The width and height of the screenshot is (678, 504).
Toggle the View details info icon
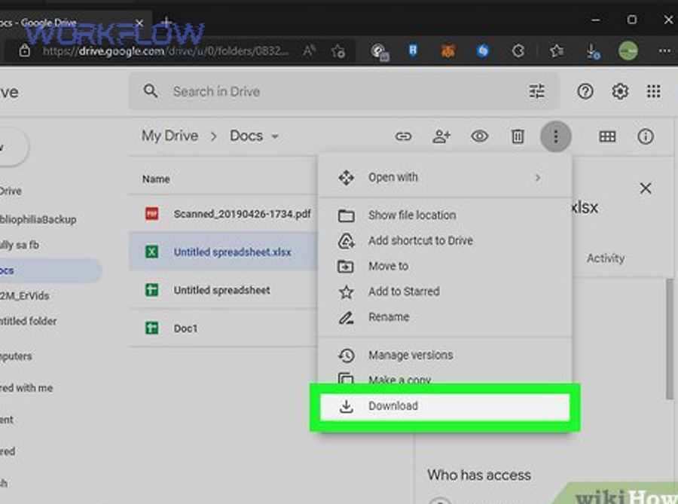click(646, 136)
